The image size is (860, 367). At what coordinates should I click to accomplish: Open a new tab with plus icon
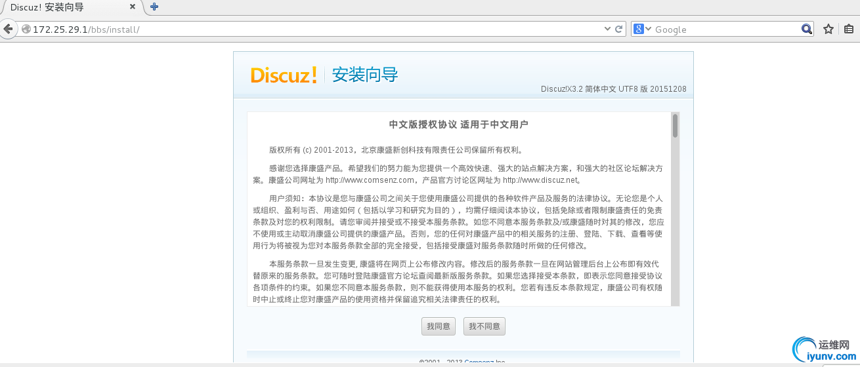click(154, 7)
